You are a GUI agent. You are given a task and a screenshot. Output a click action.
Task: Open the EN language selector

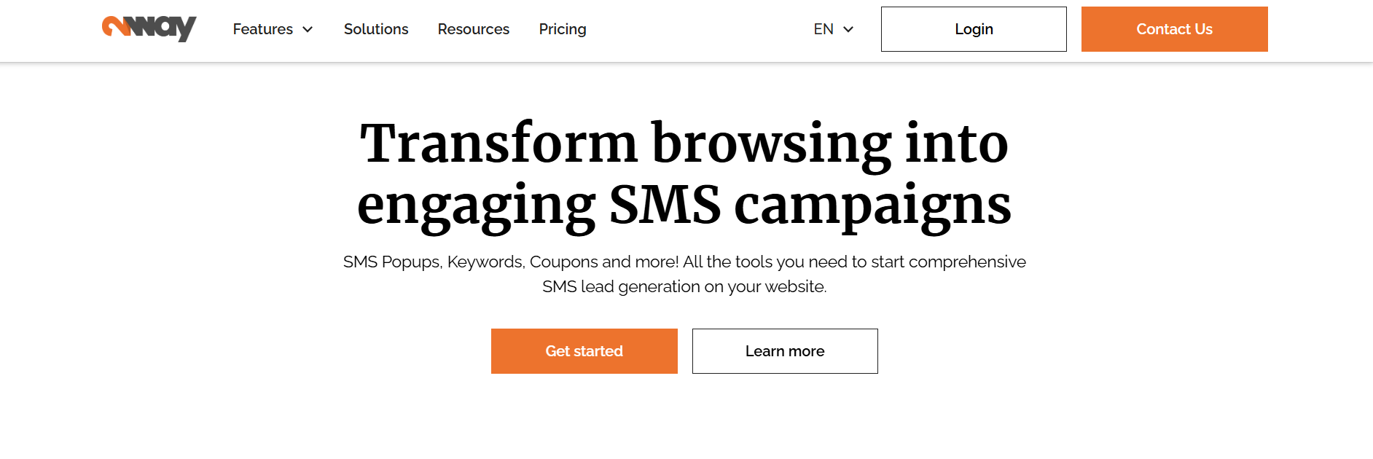point(834,29)
